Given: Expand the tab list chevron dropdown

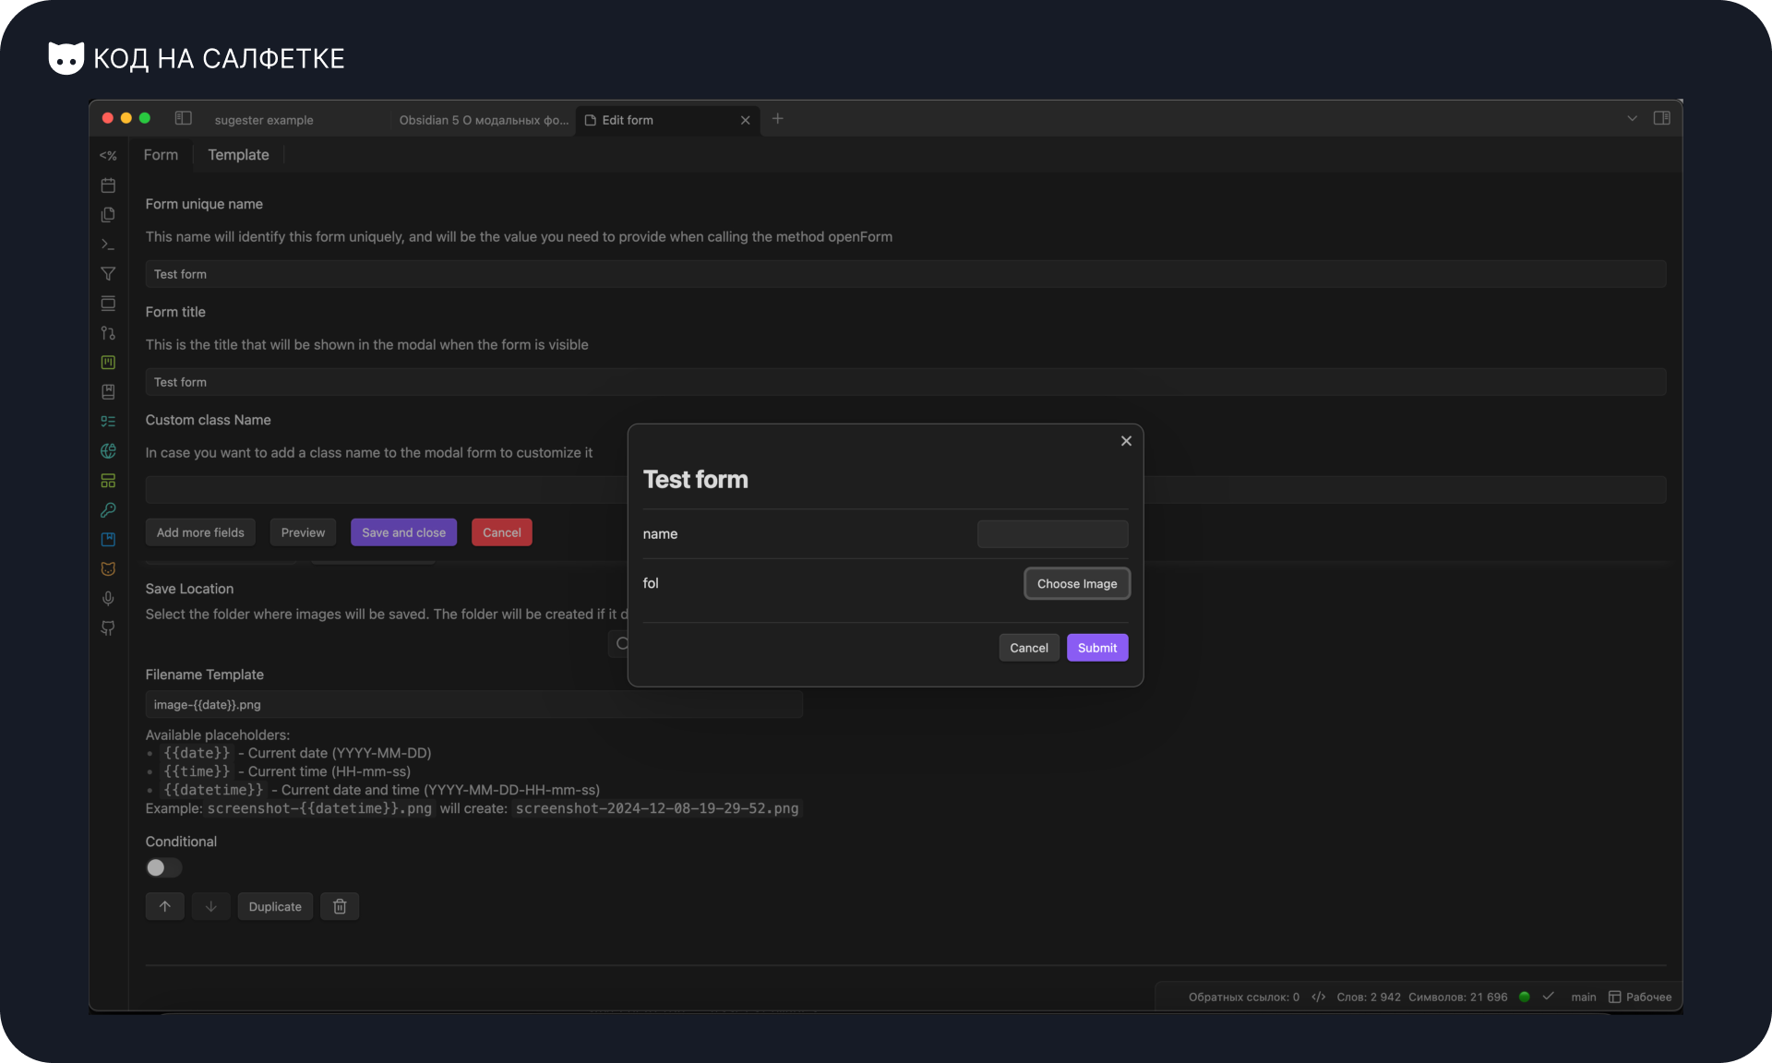Looking at the screenshot, I should pos(1633,118).
